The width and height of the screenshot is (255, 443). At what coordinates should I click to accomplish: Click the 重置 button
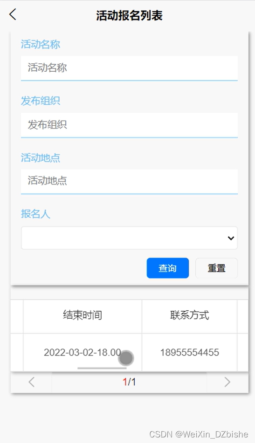pyautogui.click(x=217, y=268)
